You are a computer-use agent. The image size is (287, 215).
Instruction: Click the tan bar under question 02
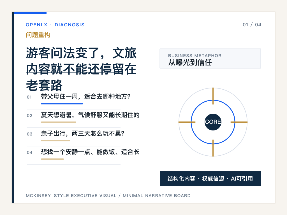pyautogui.click(x=59, y=122)
